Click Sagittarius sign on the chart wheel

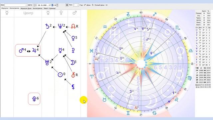(x=154, y=14)
